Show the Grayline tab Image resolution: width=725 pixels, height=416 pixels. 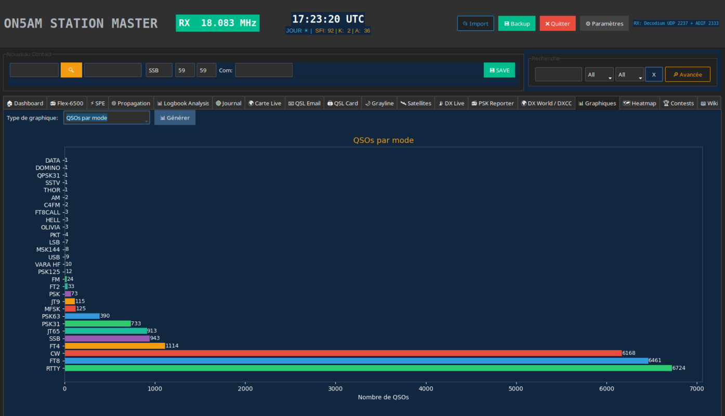(x=379, y=103)
